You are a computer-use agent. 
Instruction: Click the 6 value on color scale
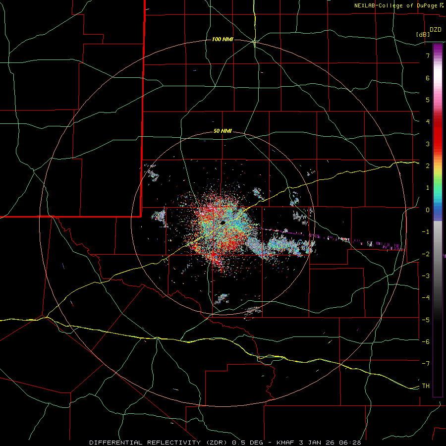coord(428,78)
